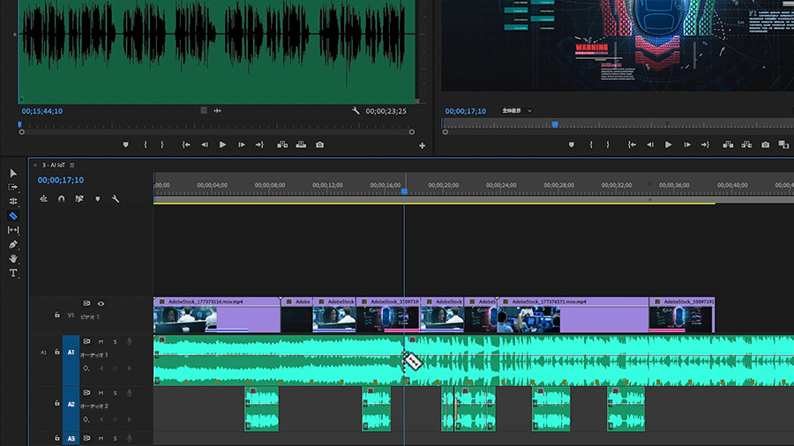Open timeline display settings wrench

pyautogui.click(x=115, y=199)
